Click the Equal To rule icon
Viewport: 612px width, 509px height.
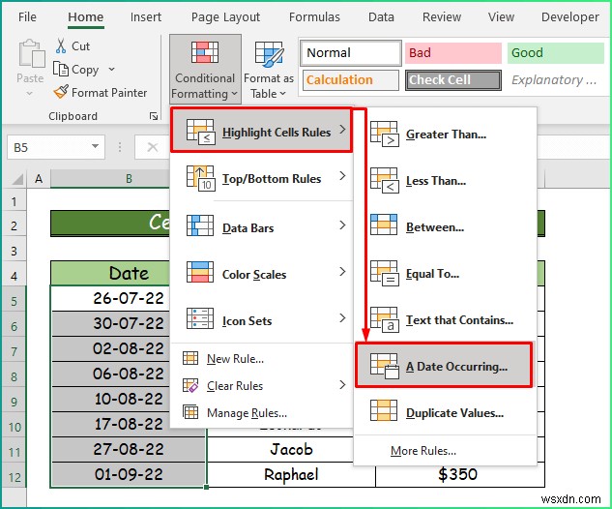pyautogui.click(x=385, y=273)
